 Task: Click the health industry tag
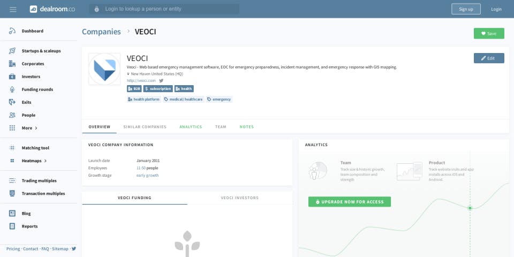[184, 89]
